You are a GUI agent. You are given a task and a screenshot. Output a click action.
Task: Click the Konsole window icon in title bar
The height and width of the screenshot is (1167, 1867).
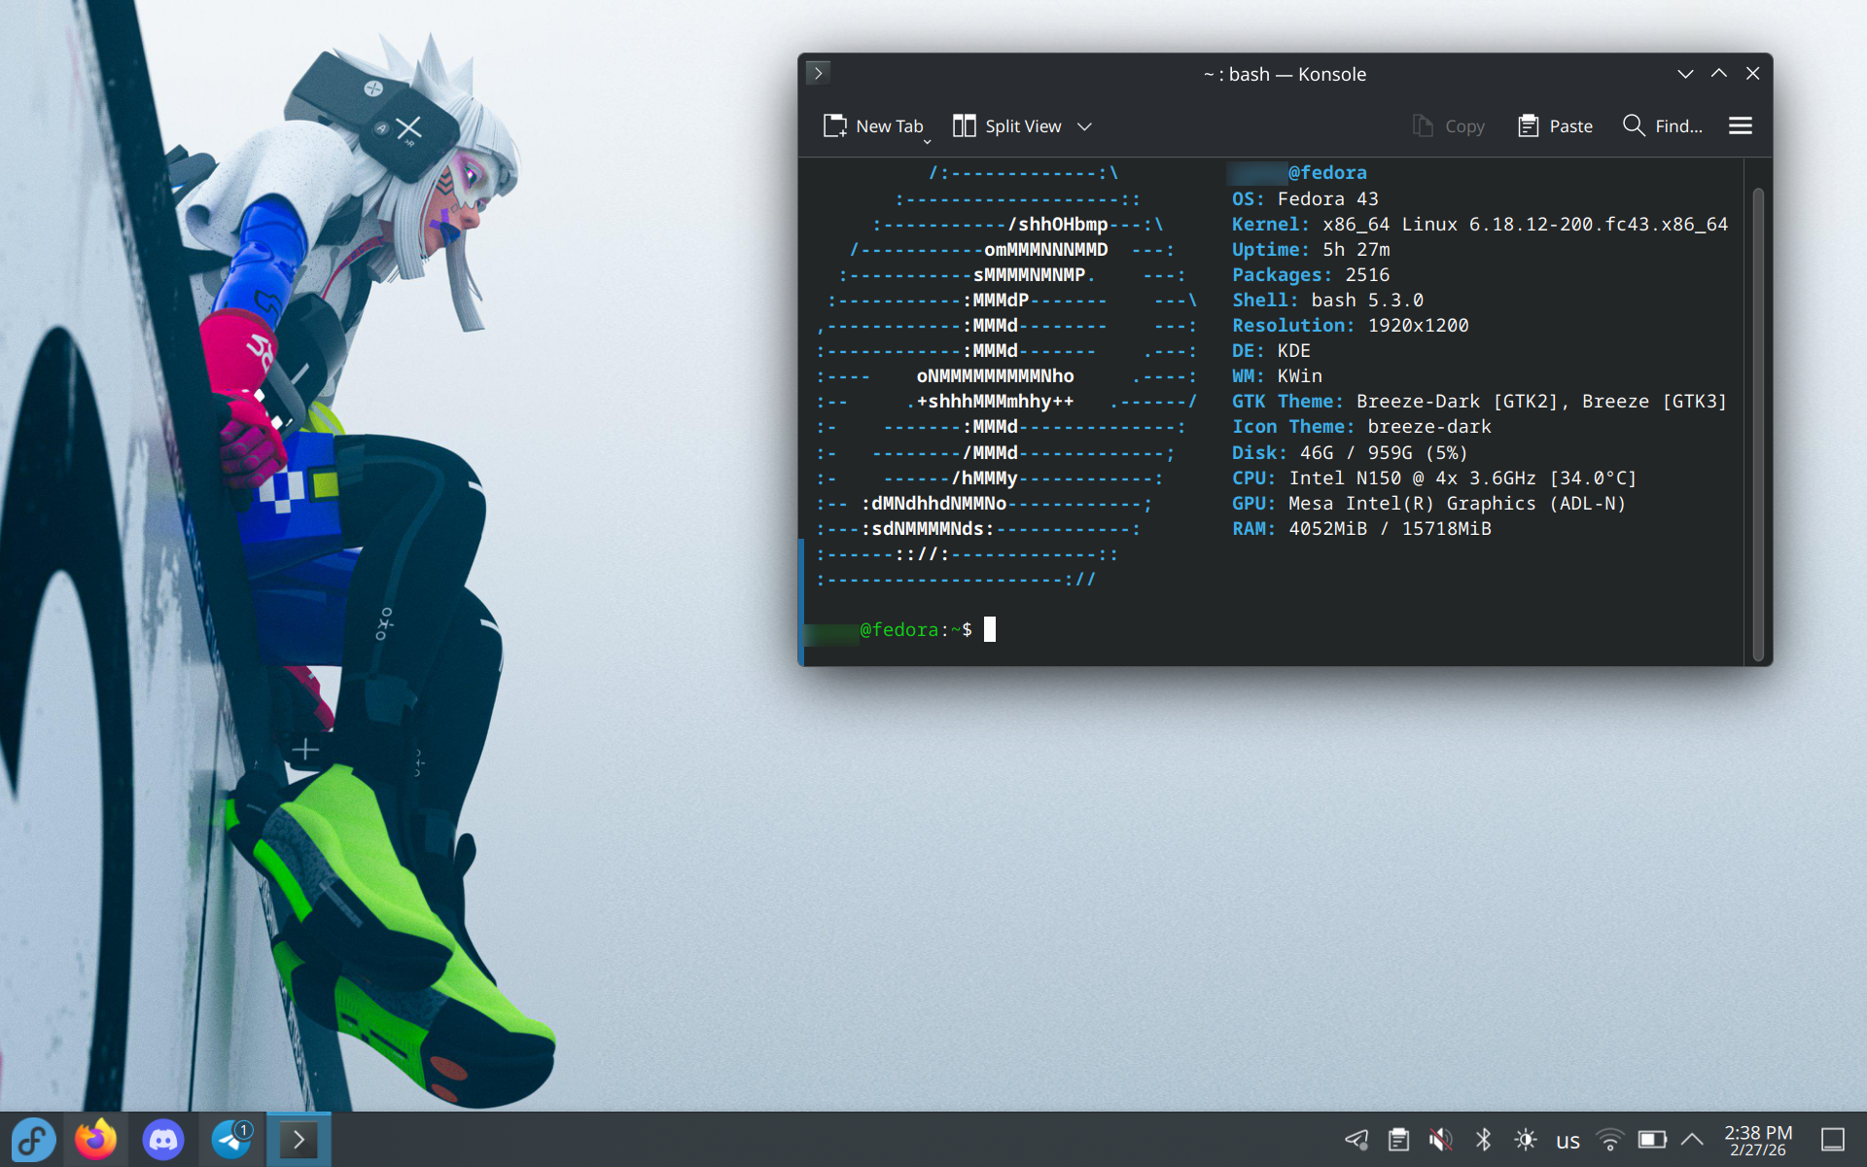tap(819, 73)
